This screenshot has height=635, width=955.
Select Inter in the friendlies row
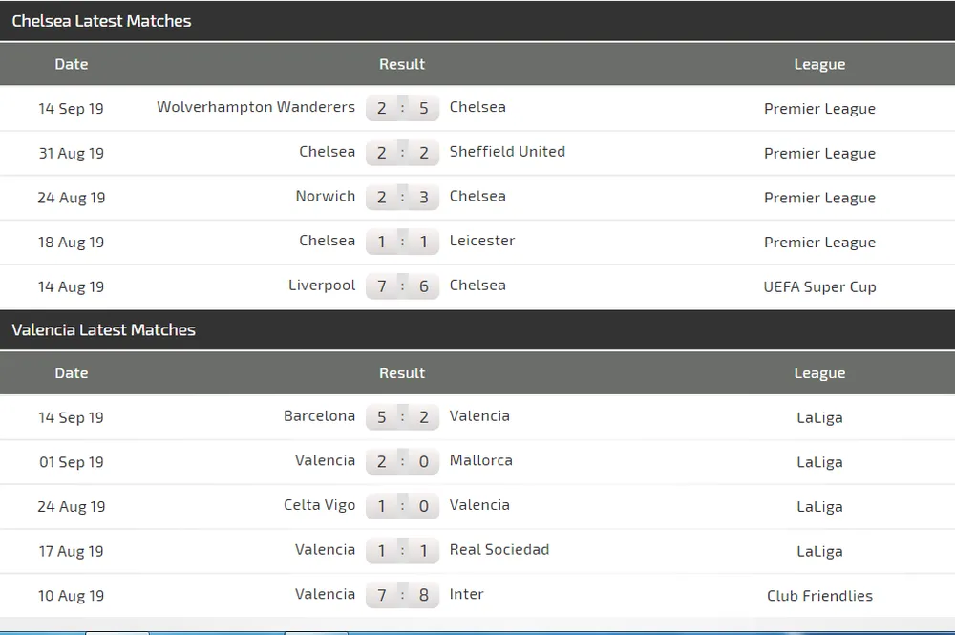pyautogui.click(x=467, y=594)
